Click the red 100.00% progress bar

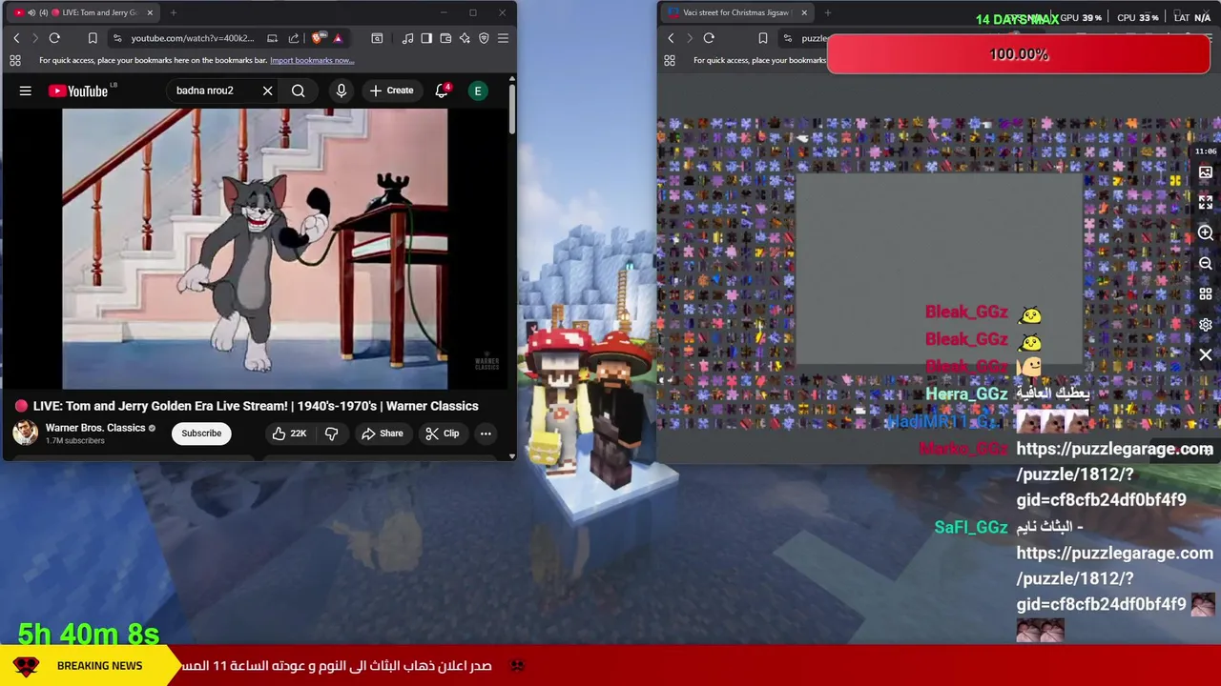coord(1019,54)
